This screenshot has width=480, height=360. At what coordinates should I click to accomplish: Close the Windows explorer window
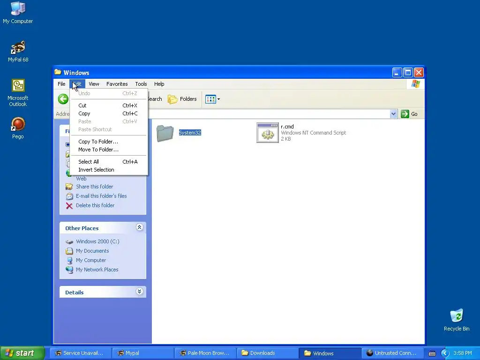pos(419,73)
